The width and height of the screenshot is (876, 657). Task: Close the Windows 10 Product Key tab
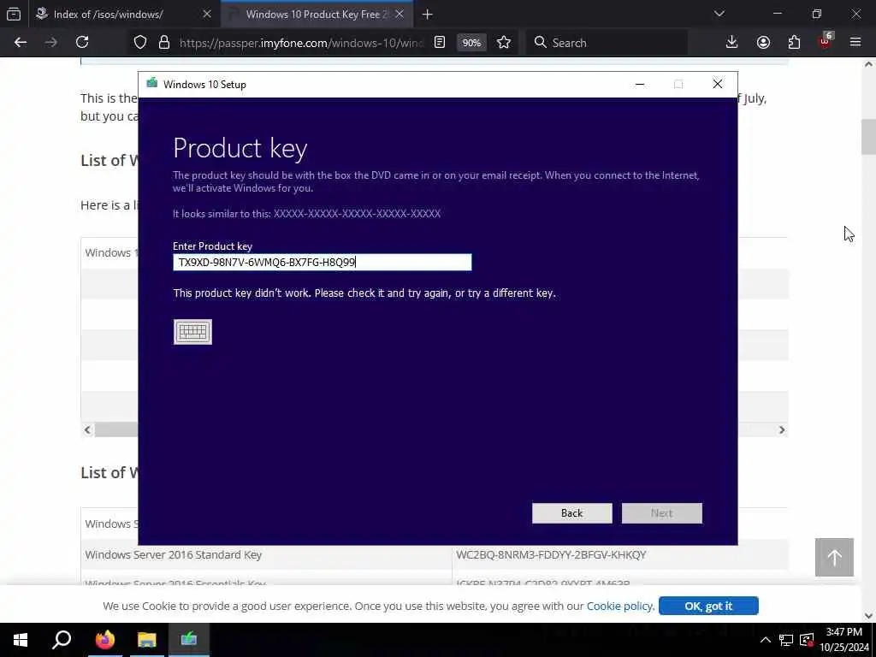[400, 15]
